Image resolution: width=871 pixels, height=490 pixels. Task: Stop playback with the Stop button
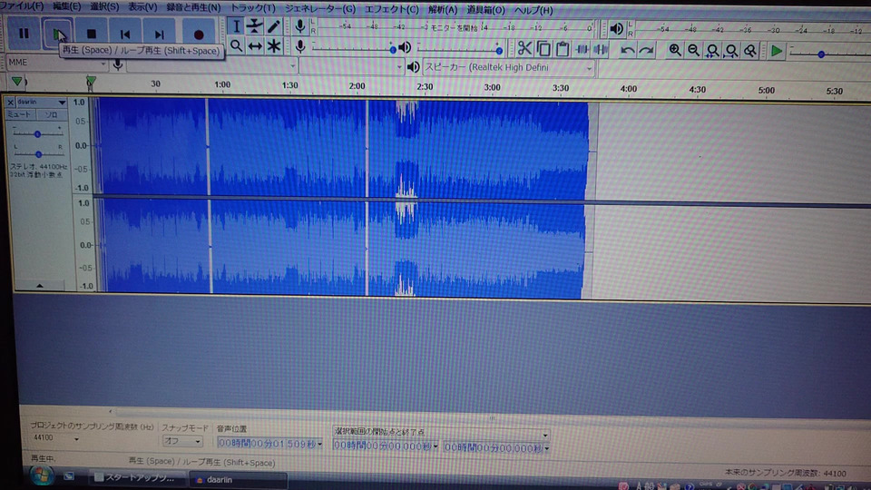[92, 34]
